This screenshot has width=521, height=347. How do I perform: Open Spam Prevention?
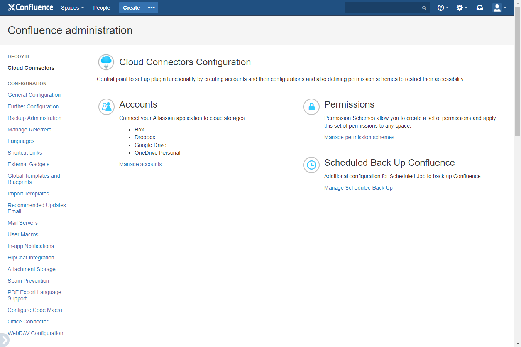pyautogui.click(x=28, y=281)
